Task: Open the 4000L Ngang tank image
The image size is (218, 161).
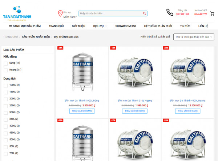Action: [187, 72]
